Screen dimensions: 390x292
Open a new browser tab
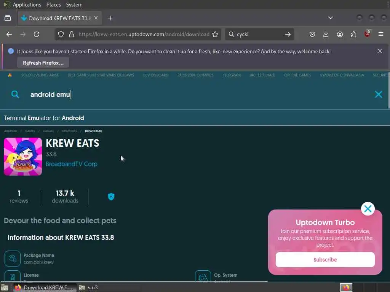[x=110, y=18]
